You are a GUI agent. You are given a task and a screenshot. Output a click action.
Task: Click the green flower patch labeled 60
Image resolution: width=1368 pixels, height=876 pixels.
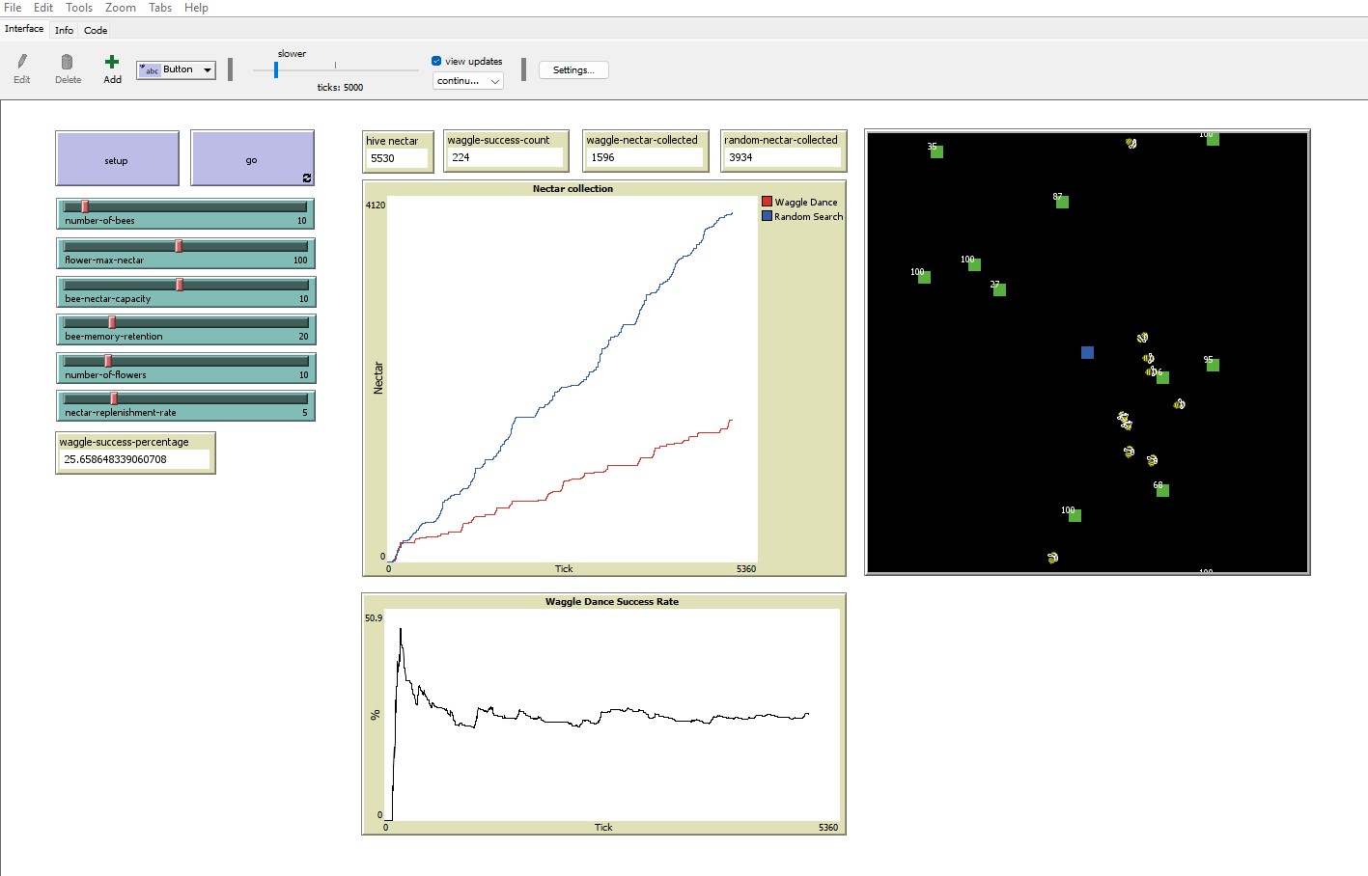pos(1162,491)
